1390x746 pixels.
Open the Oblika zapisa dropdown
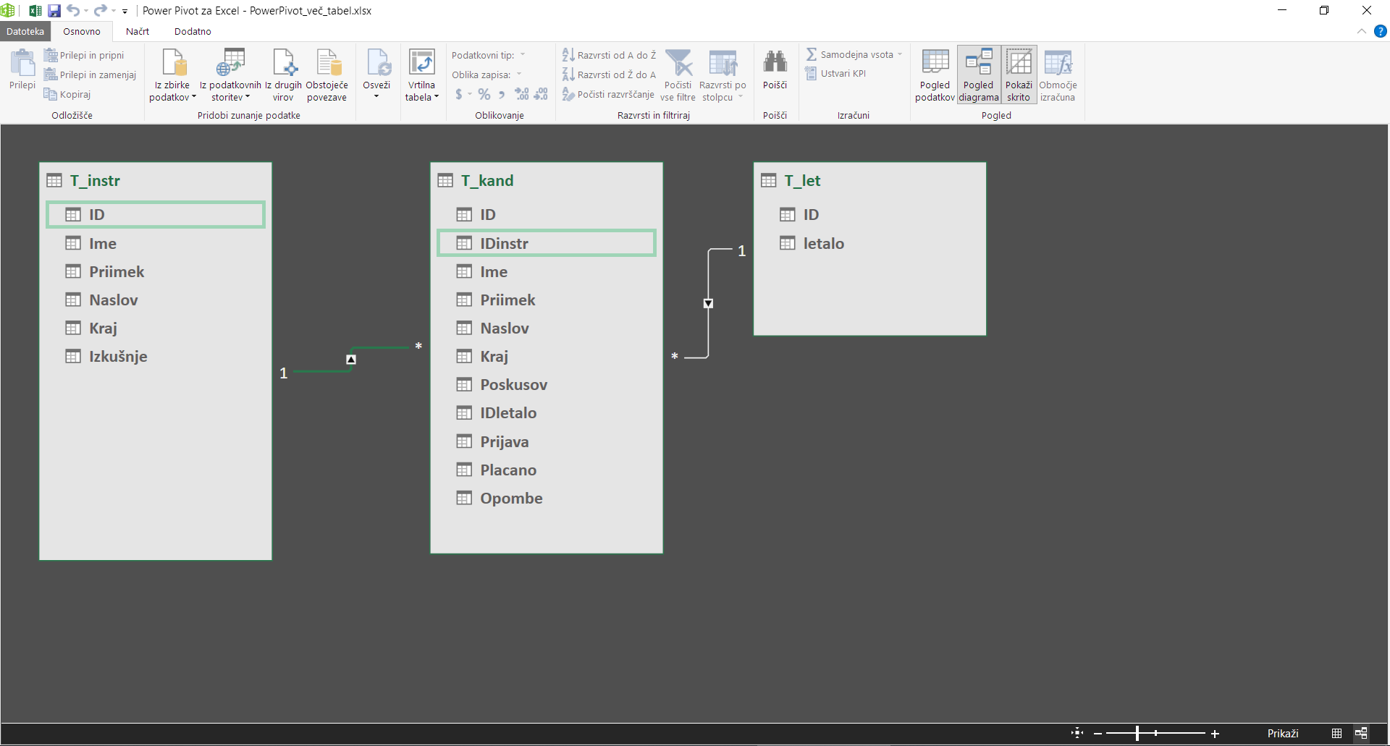520,74
